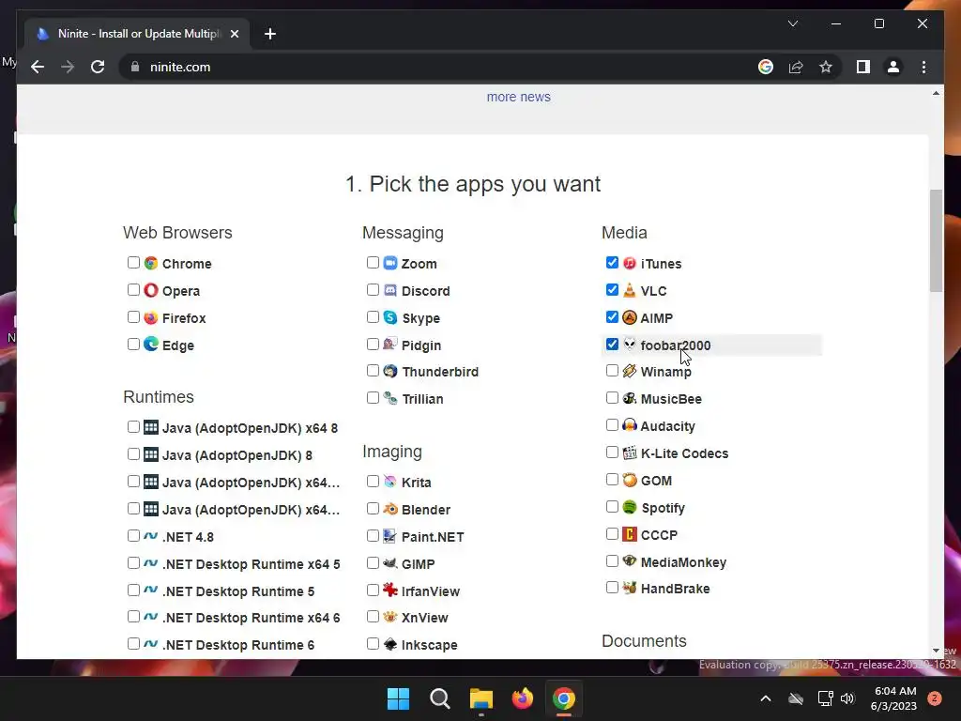Viewport: 961px width, 721px height.
Task: Click the Blender icon in Imaging
Action: click(390, 509)
